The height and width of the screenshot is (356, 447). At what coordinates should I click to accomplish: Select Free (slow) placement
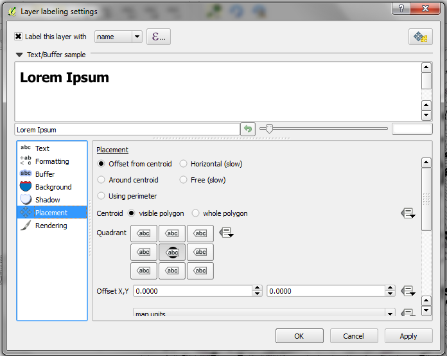click(x=183, y=180)
